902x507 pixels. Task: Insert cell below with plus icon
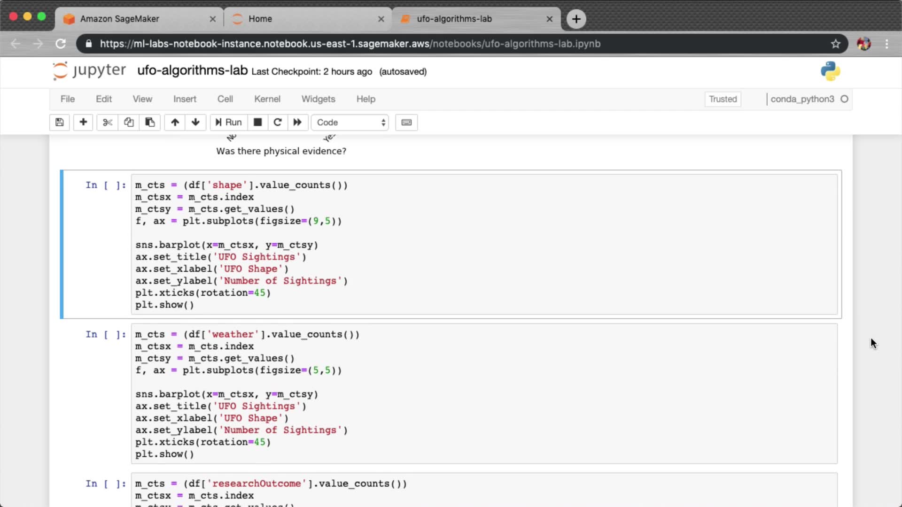click(83, 123)
